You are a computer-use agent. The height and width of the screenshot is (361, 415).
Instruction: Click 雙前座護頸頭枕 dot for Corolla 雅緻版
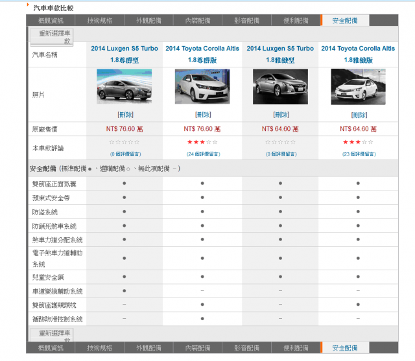click(358, 305)
